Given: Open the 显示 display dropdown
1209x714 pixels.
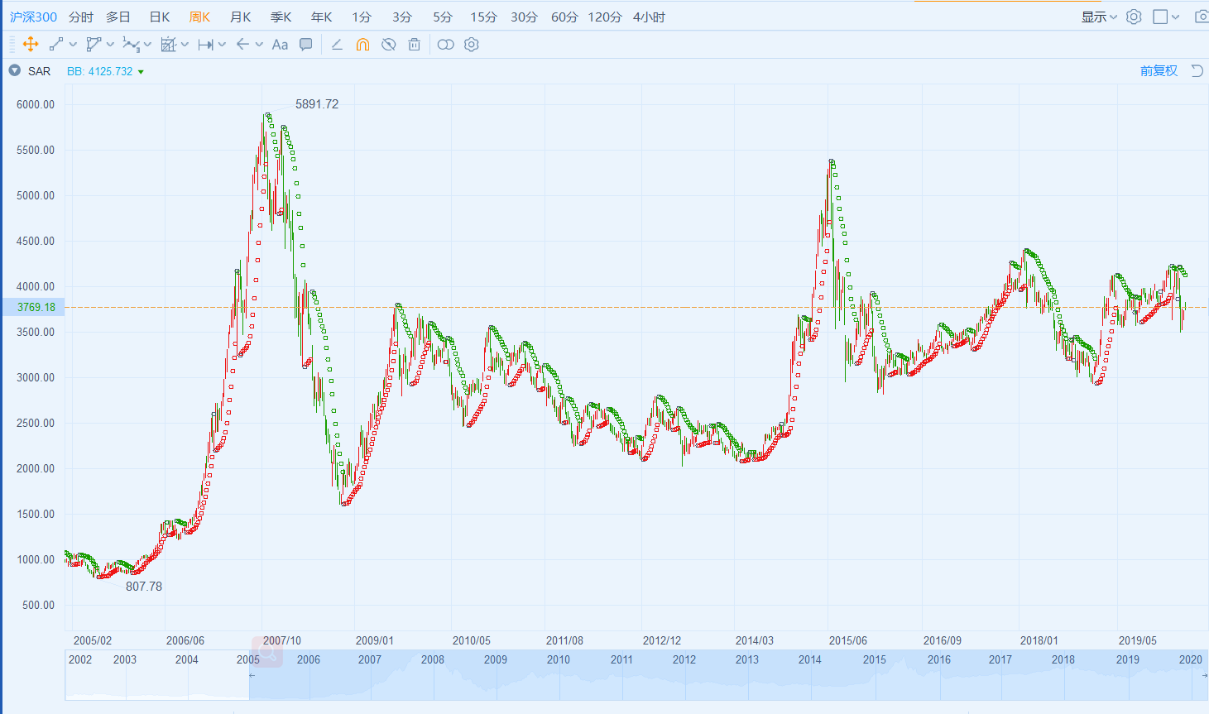Looking at the screenshot, I should pyautogui.click(x=1099, y=17).
